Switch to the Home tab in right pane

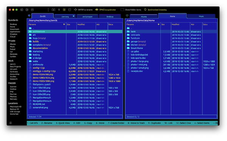point(173,16)
